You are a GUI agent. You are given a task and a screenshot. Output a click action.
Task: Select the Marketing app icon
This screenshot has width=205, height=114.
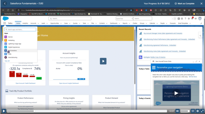coord(6,40)
